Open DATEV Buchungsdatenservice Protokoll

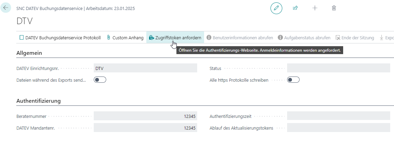[x=60, y=38]
